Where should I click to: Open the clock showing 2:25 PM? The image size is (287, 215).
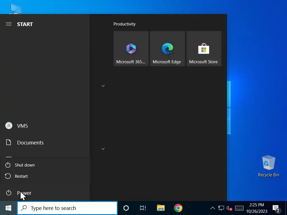point(257,208)
